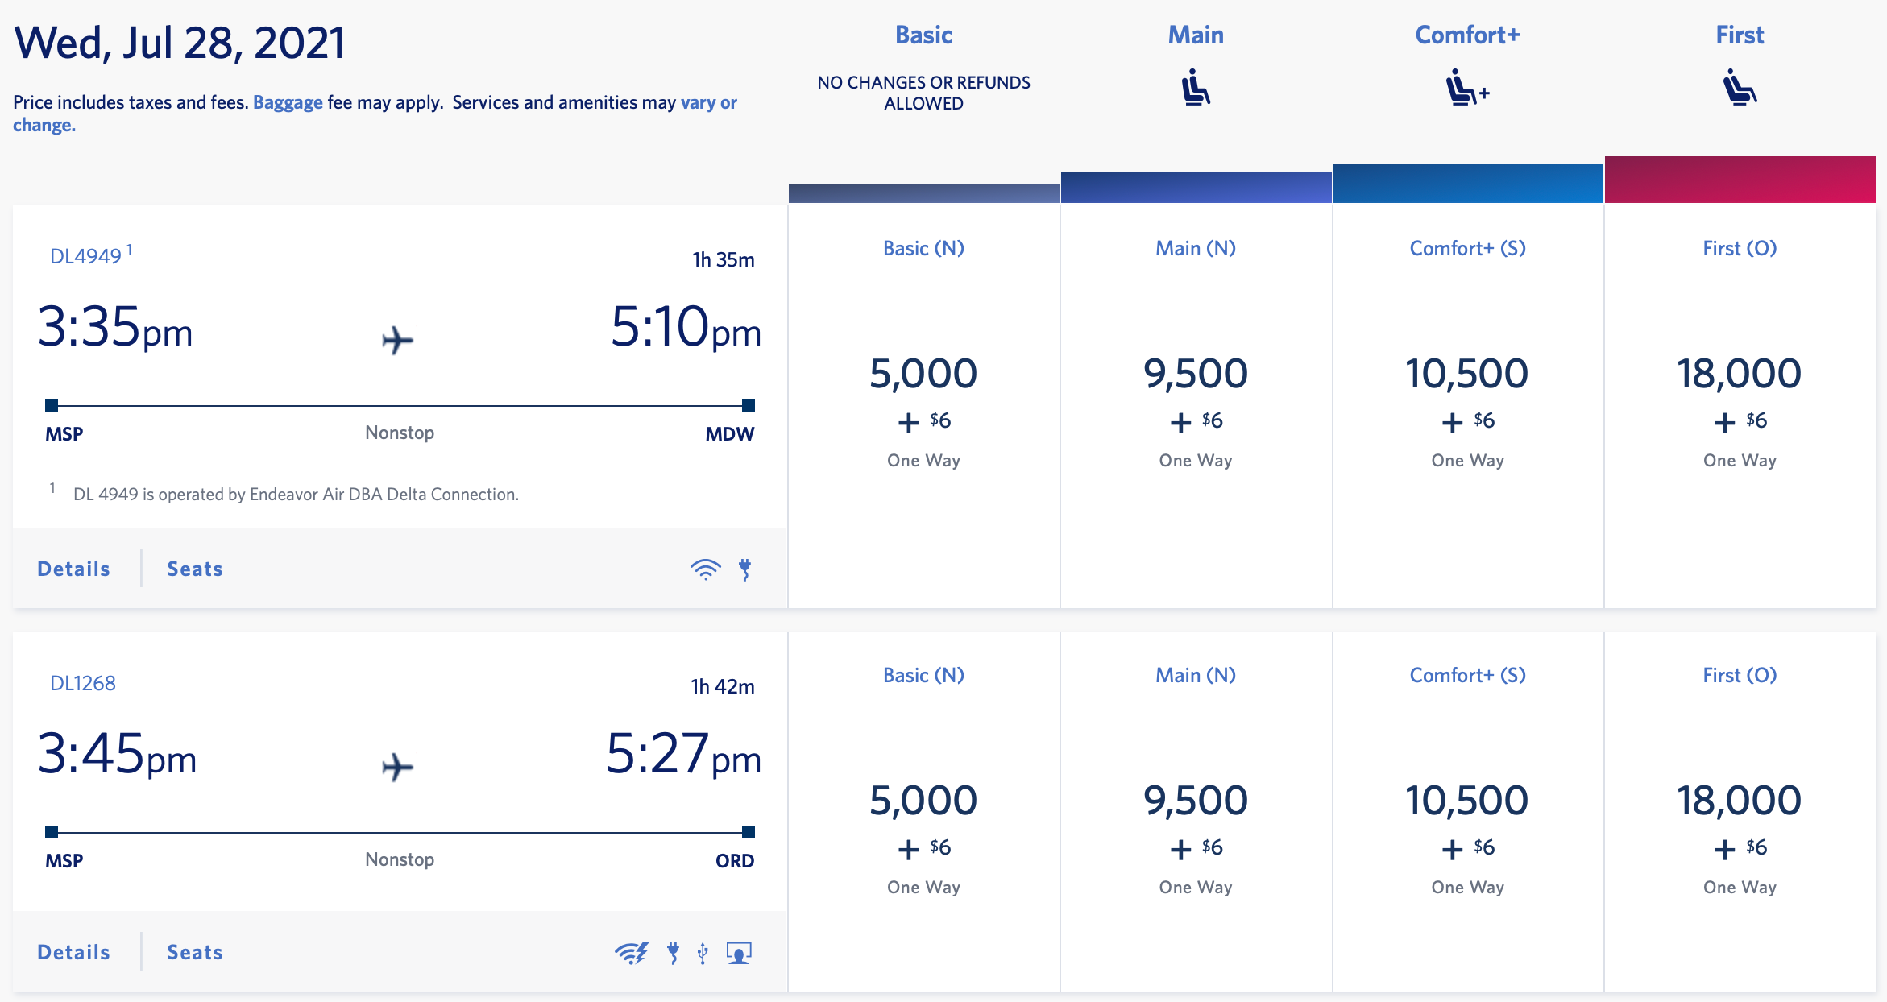The image size is (1887, 1002).
Task: Click the USB port icon on DL1268
Action: (x=703, y=953)
